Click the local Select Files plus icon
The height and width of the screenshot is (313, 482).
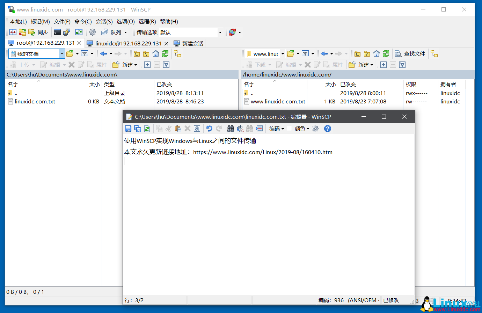pos(147,65)
